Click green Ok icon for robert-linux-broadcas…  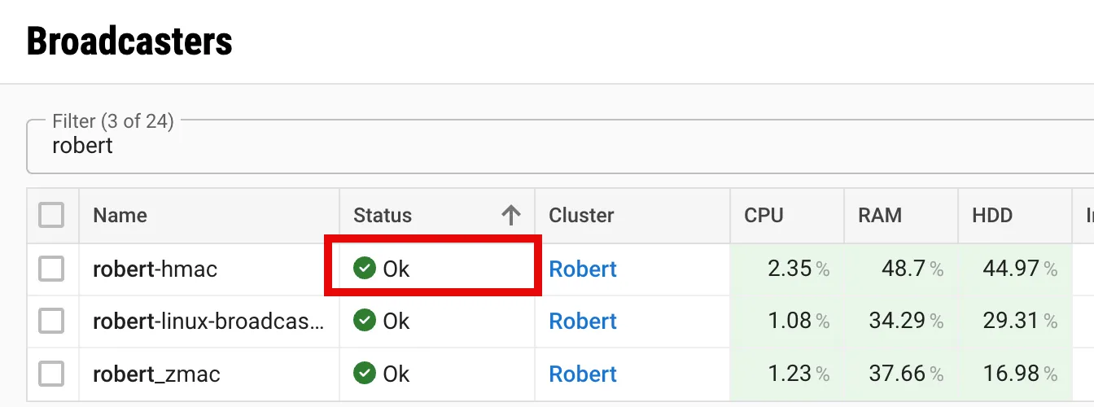(364, 321)
